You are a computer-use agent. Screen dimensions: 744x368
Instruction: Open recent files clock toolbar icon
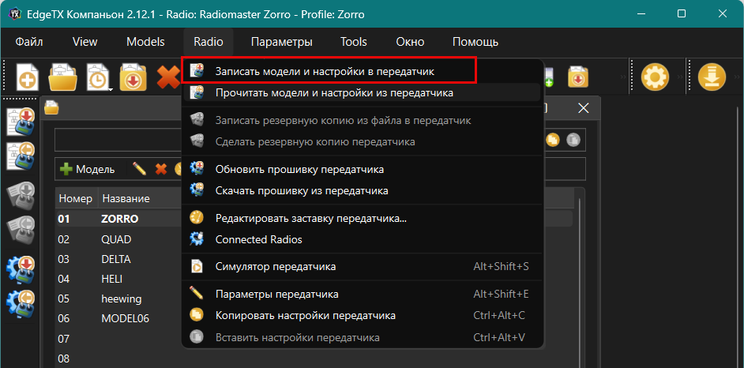click(x=98, y=77)
